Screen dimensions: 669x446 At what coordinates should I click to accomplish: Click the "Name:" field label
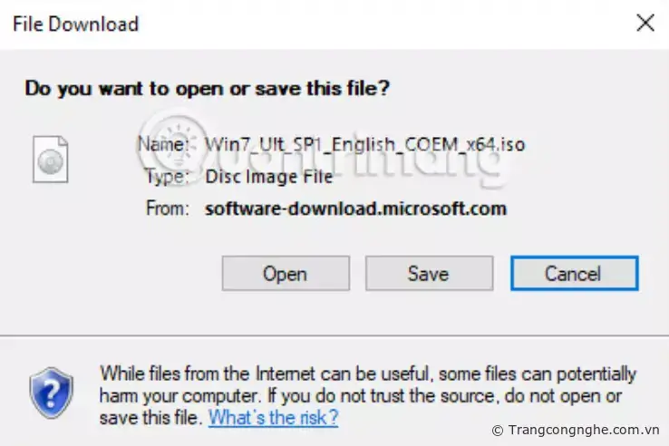(163, 144)
